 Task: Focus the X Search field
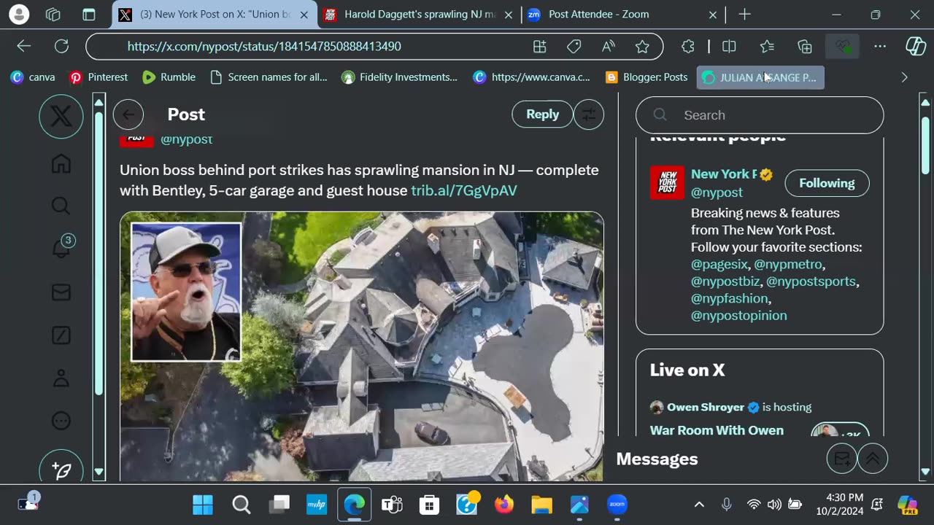pos(760,115)
